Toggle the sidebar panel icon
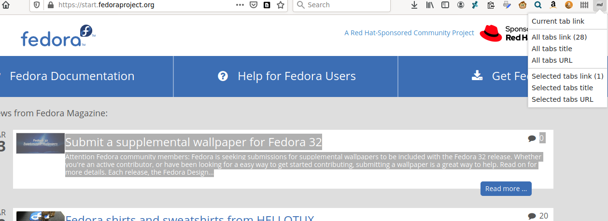The image size is (608, 221). tap(445, 5)
